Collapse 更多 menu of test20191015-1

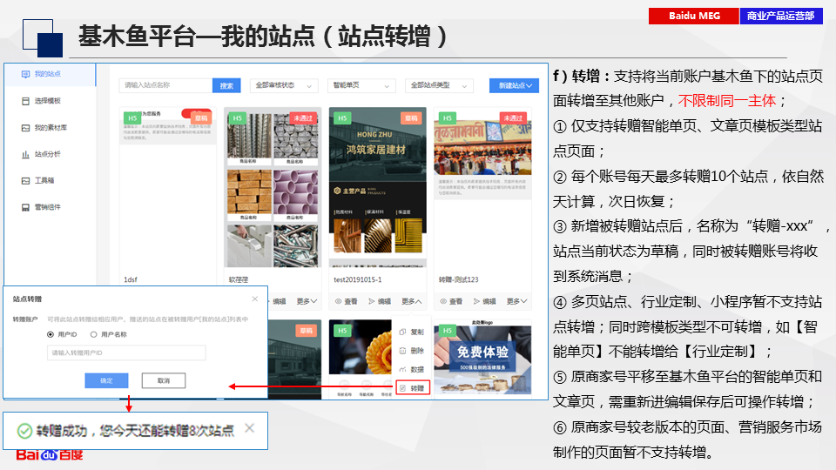pos(412,301)
